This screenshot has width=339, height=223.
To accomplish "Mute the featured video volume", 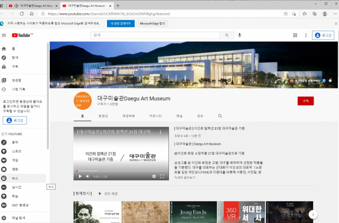I will coord(87,176).
